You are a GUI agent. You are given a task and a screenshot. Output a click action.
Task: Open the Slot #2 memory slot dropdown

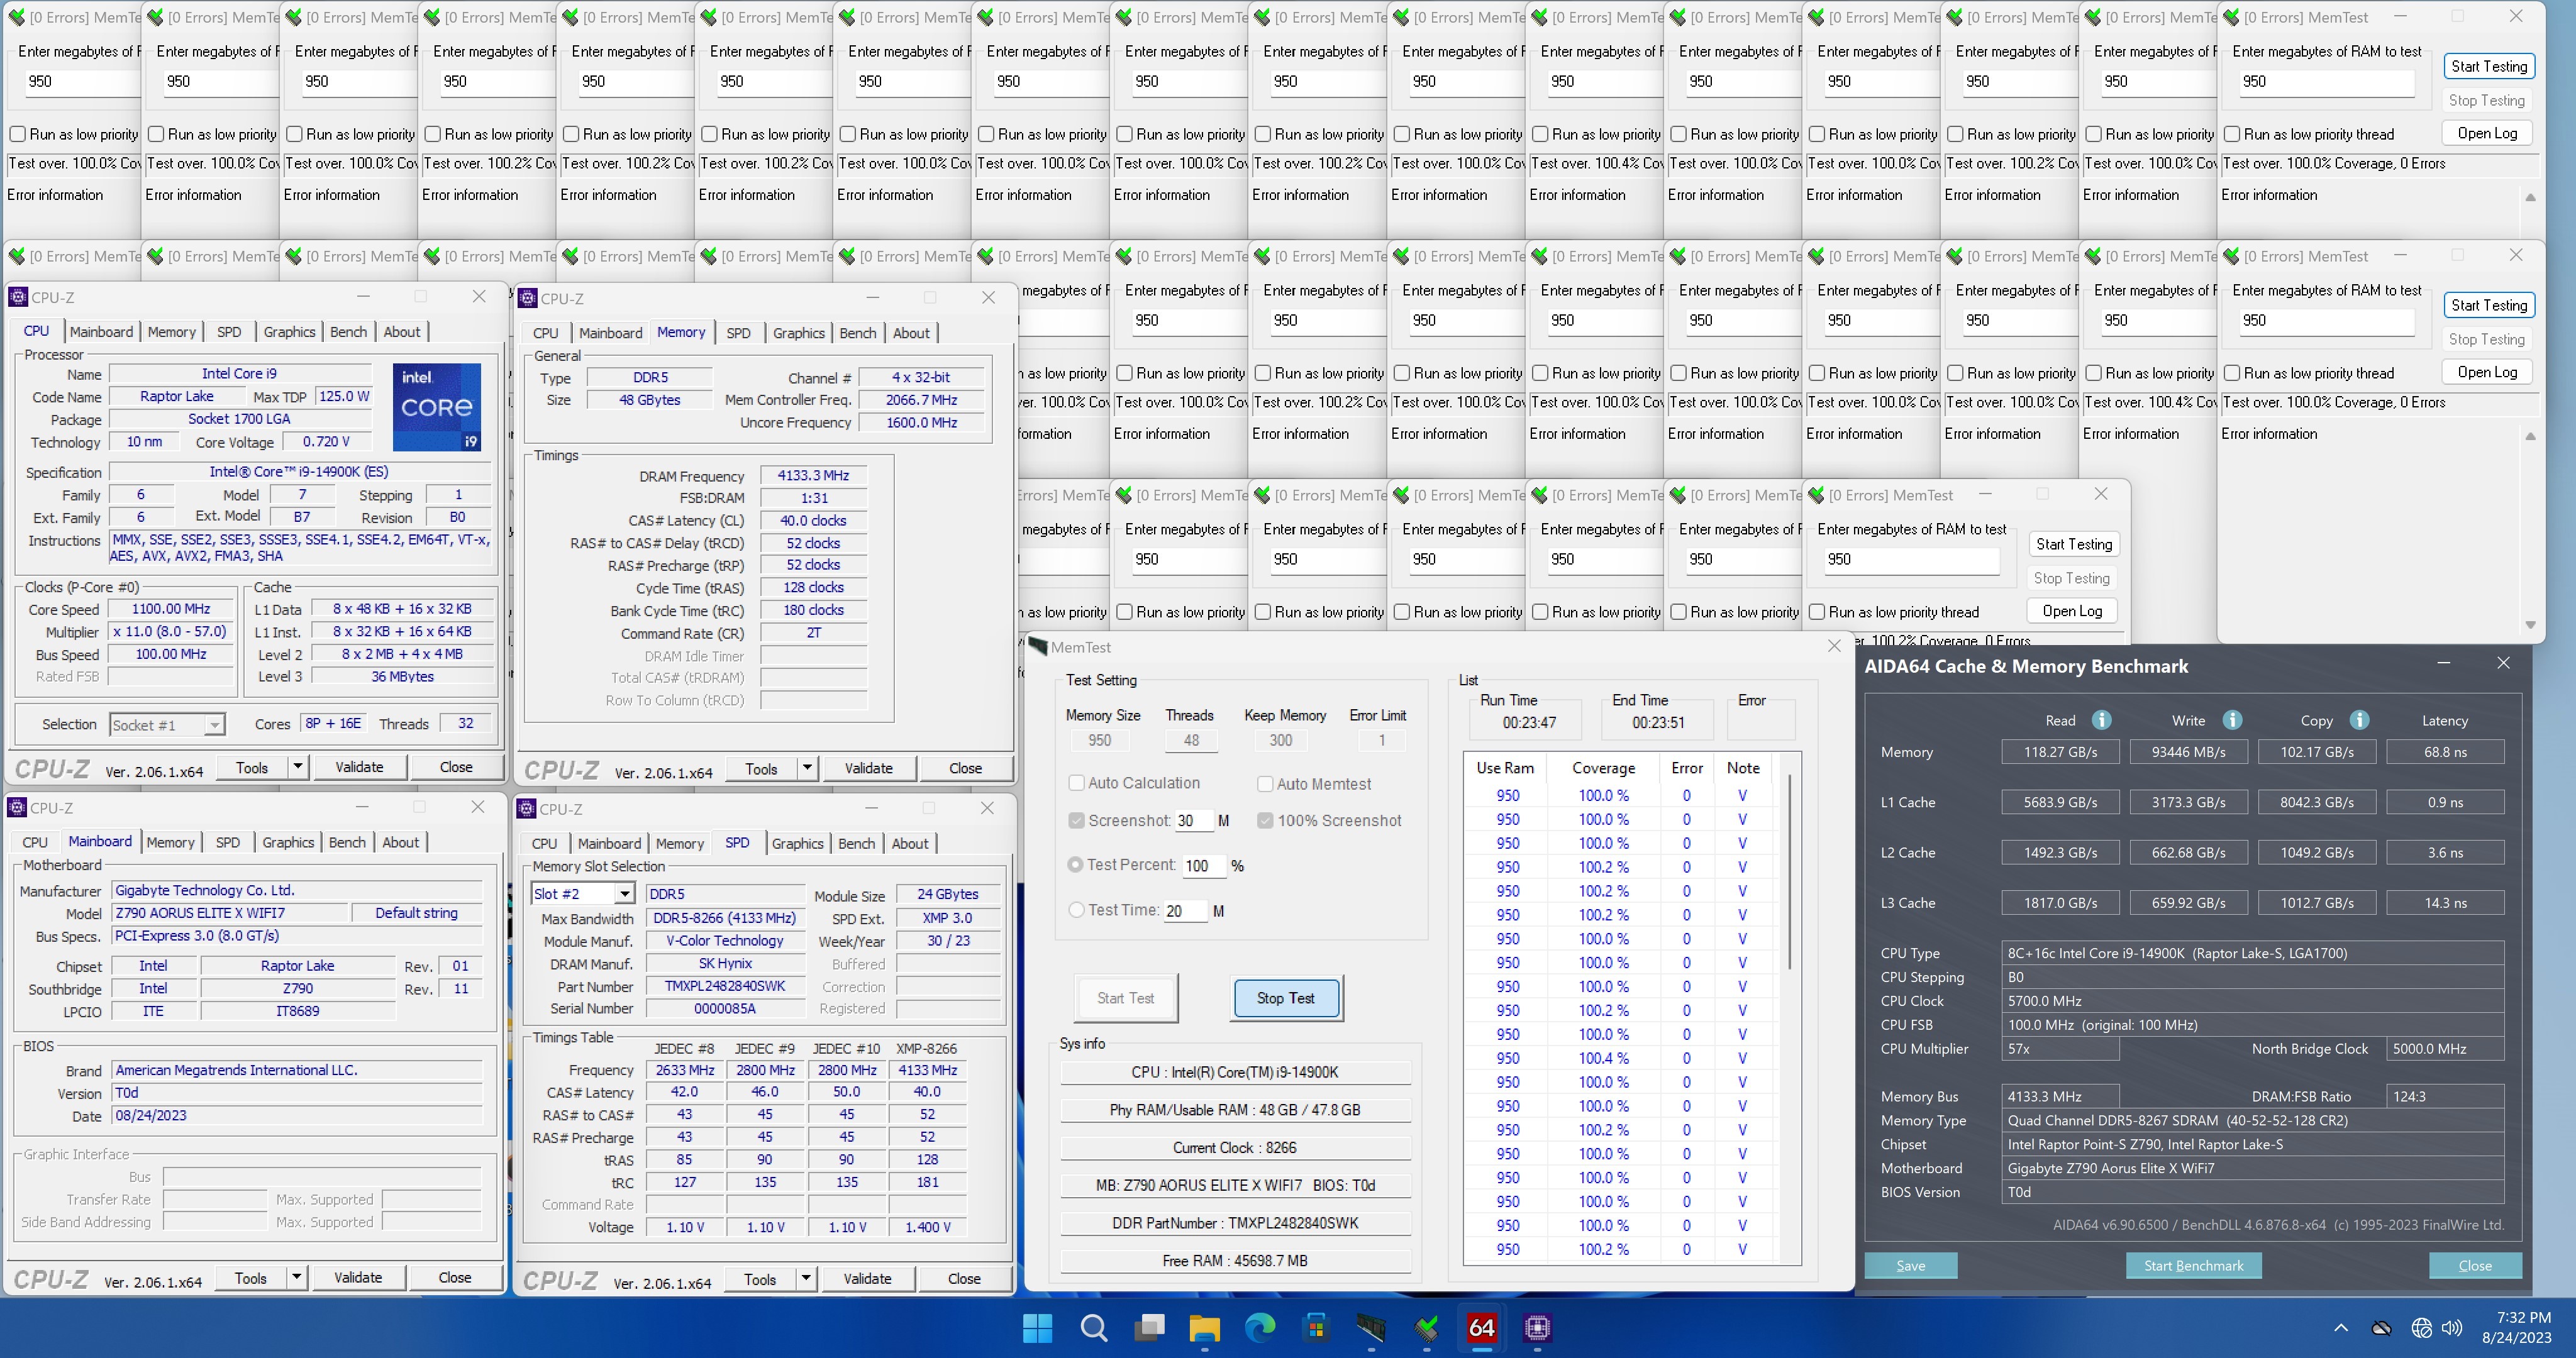click(624, 894)
